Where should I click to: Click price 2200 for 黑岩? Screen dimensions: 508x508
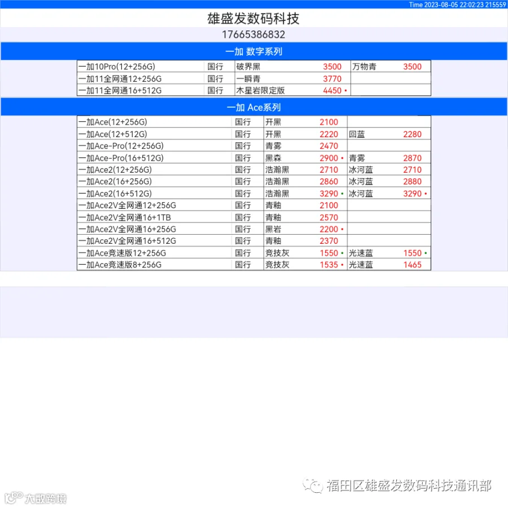pos(329,229)
